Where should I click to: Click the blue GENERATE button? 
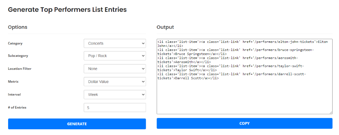(x=77, y=124)
